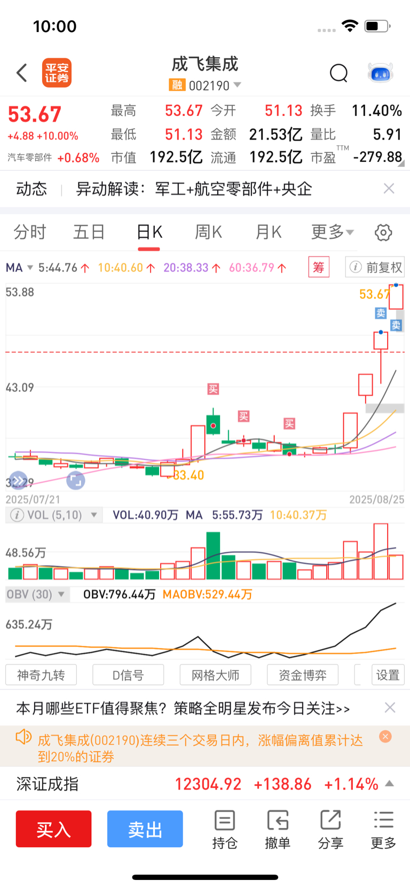The width and height of the screenshot is (410, 889).
Task: Tap the blue 卖出 button
Action: point(145,829)
